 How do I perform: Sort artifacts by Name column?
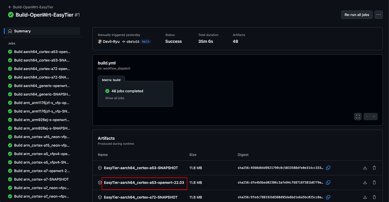pos(103,155)
